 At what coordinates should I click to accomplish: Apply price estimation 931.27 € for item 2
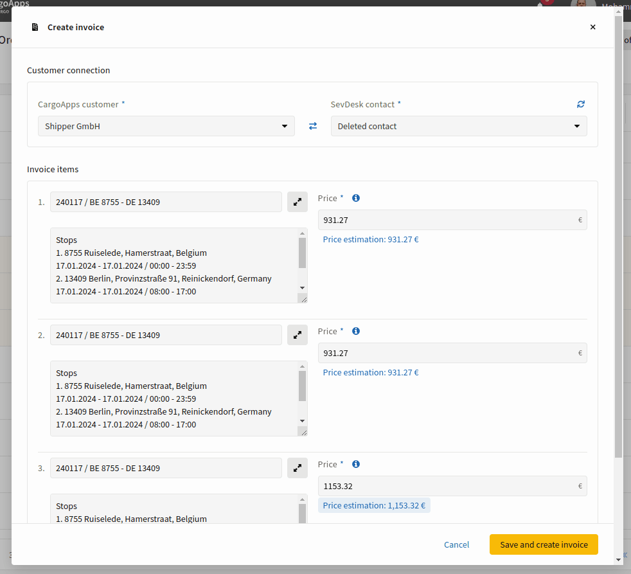click(x=371, y=372)
